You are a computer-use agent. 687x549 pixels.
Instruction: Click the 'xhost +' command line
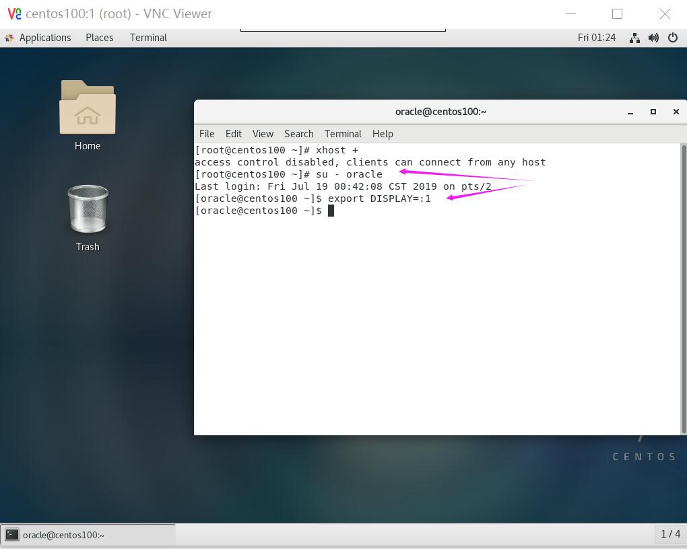[x=276, y=150]
